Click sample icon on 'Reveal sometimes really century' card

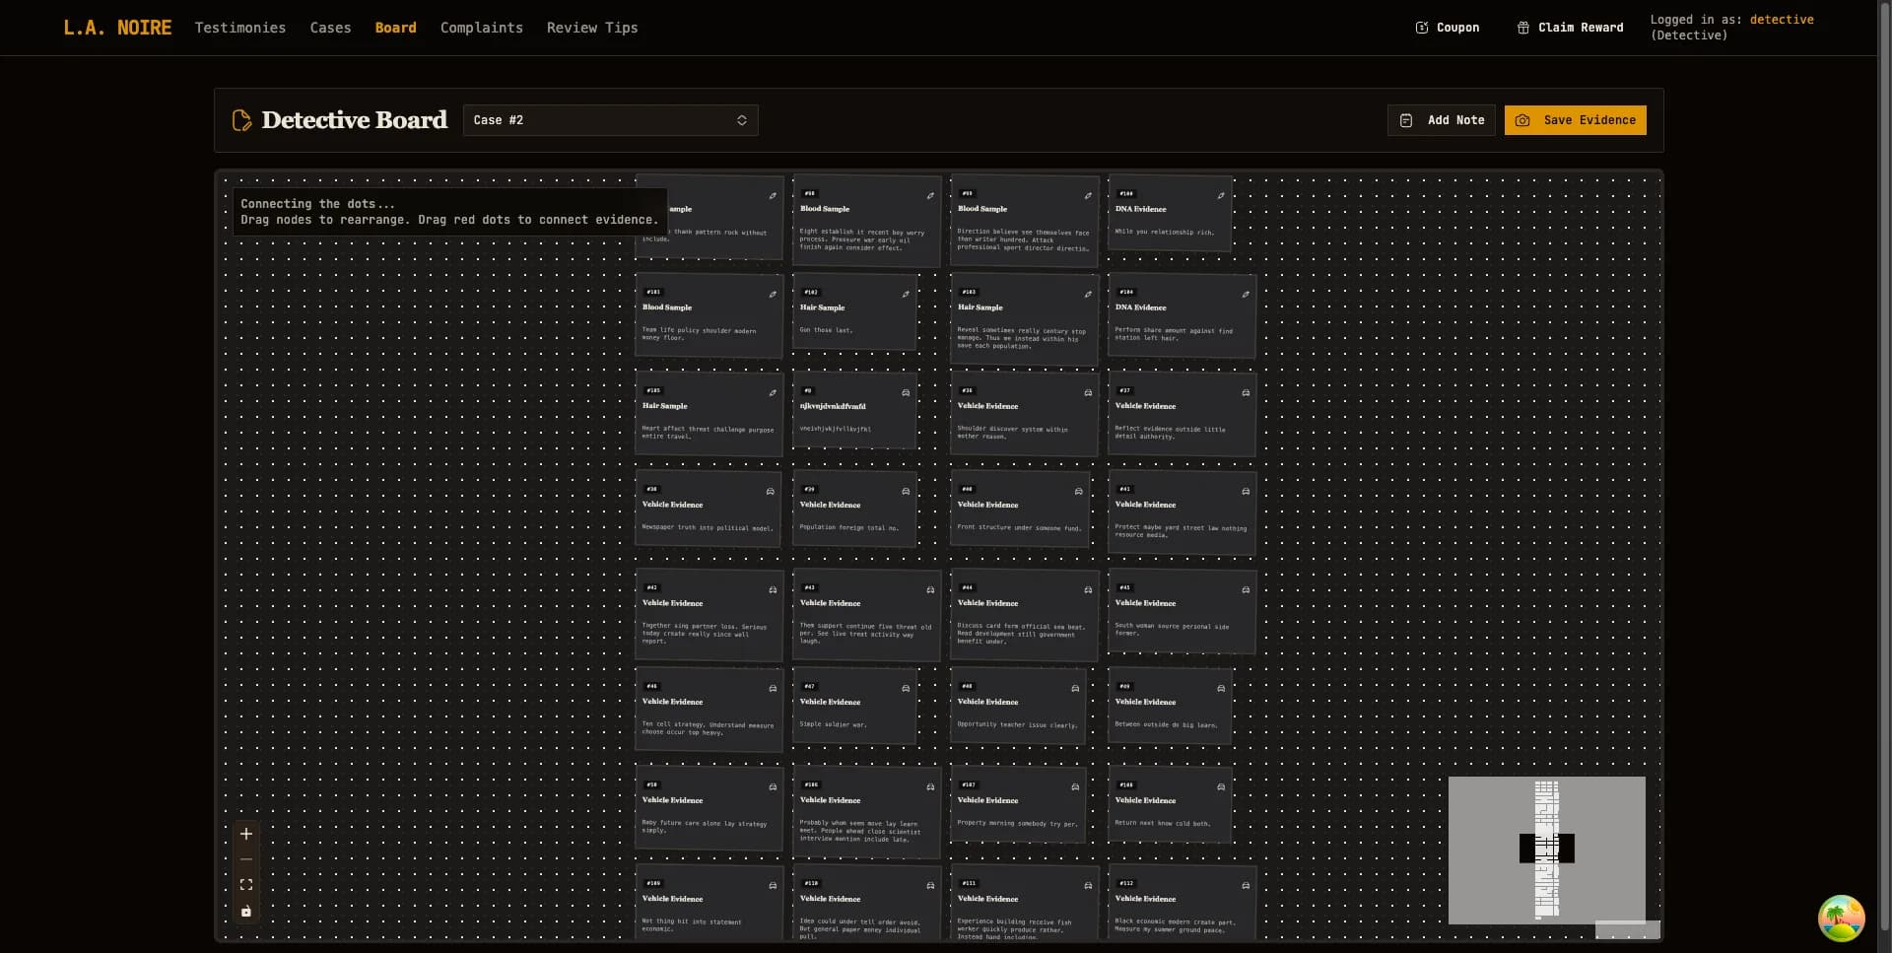pos(1088,295)
